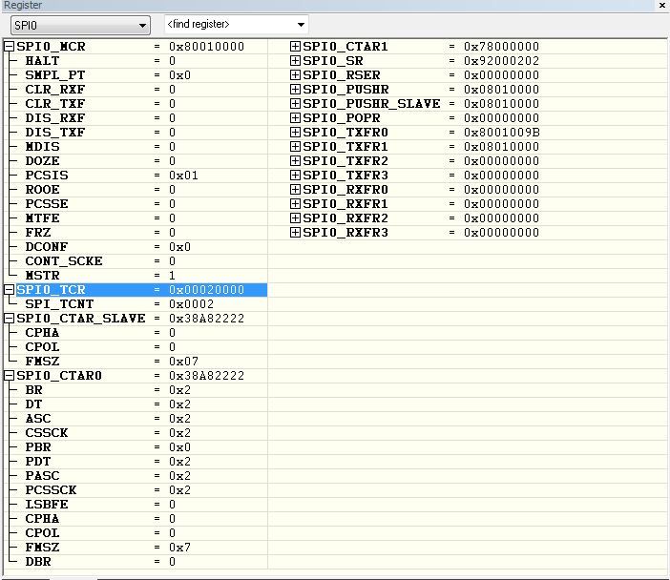Image resolution: width=670 pixels, height=580 pixels.
Task: Select the MTFE field
Action: pyautogui.click(x=42, y=218)
